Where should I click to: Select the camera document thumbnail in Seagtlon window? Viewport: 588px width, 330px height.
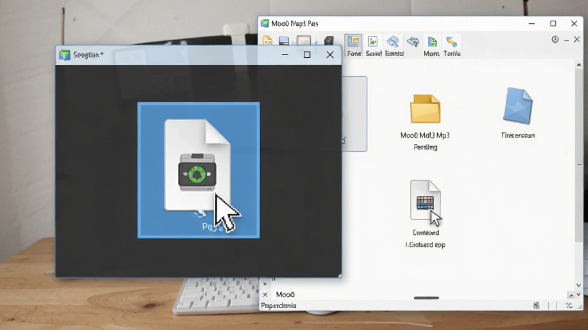[198, 170]
